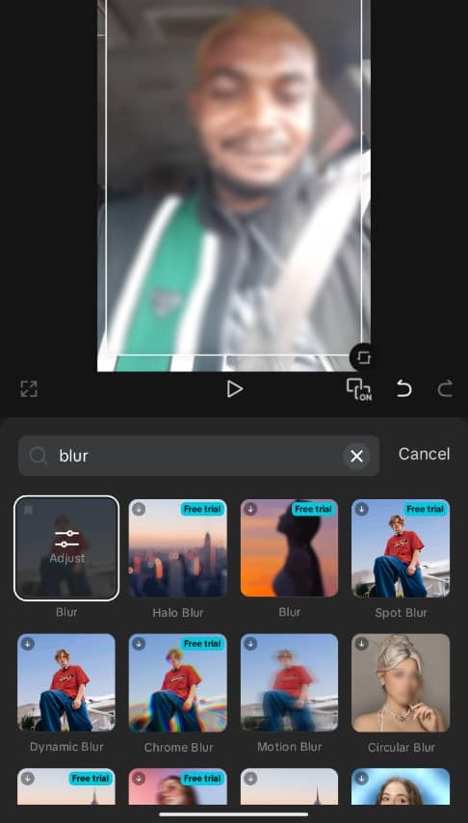Tap Free trial badge on Spot Blur
This screenshot has width=468, height=823.
click(x=425, y=509)
